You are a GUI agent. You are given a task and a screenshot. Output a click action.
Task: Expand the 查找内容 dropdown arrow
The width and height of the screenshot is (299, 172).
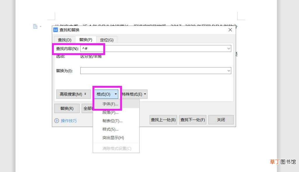(229, 49)
